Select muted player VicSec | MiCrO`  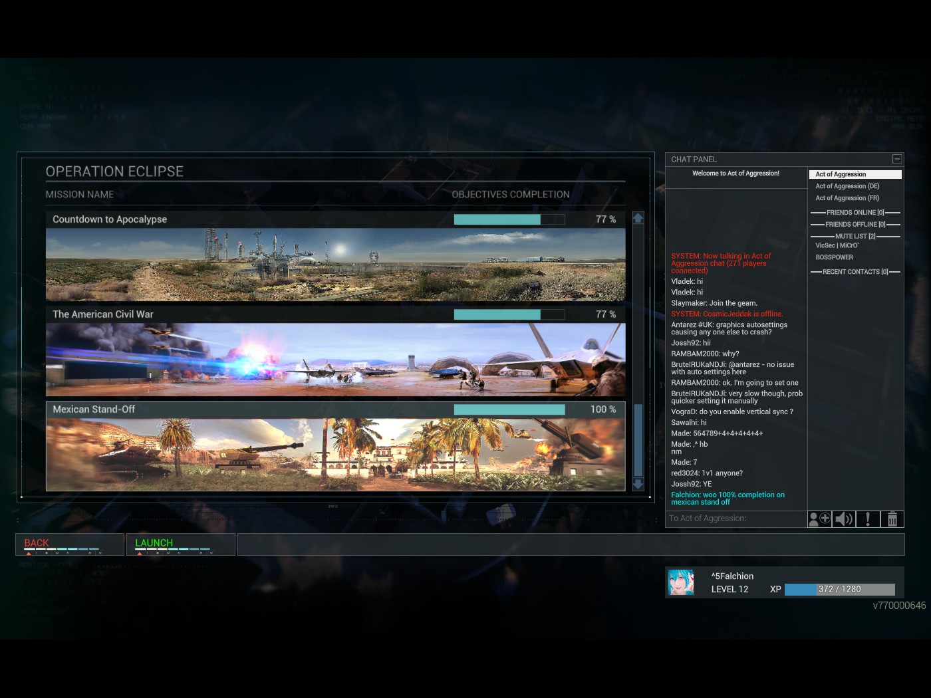tap(837, 246)
